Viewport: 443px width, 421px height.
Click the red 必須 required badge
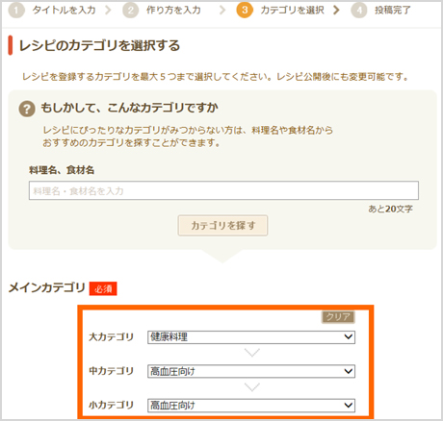click(103, 288)
